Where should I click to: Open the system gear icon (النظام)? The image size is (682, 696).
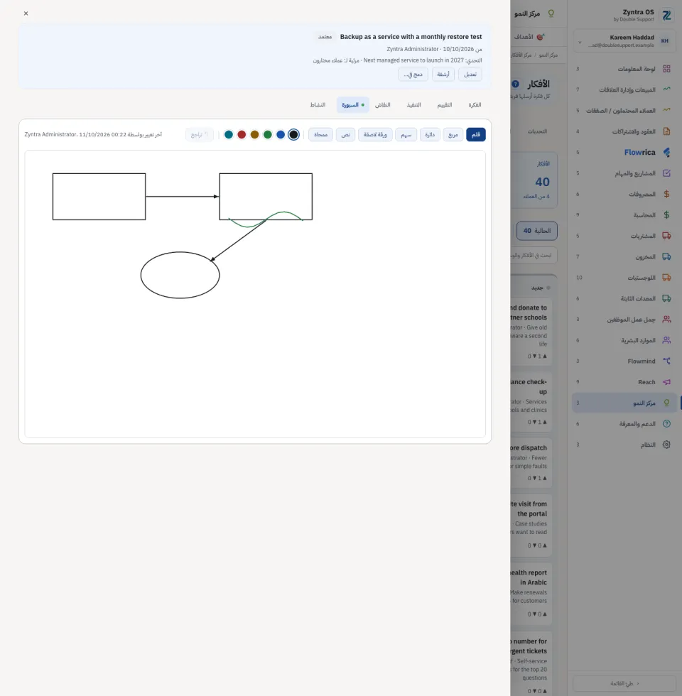666,445
